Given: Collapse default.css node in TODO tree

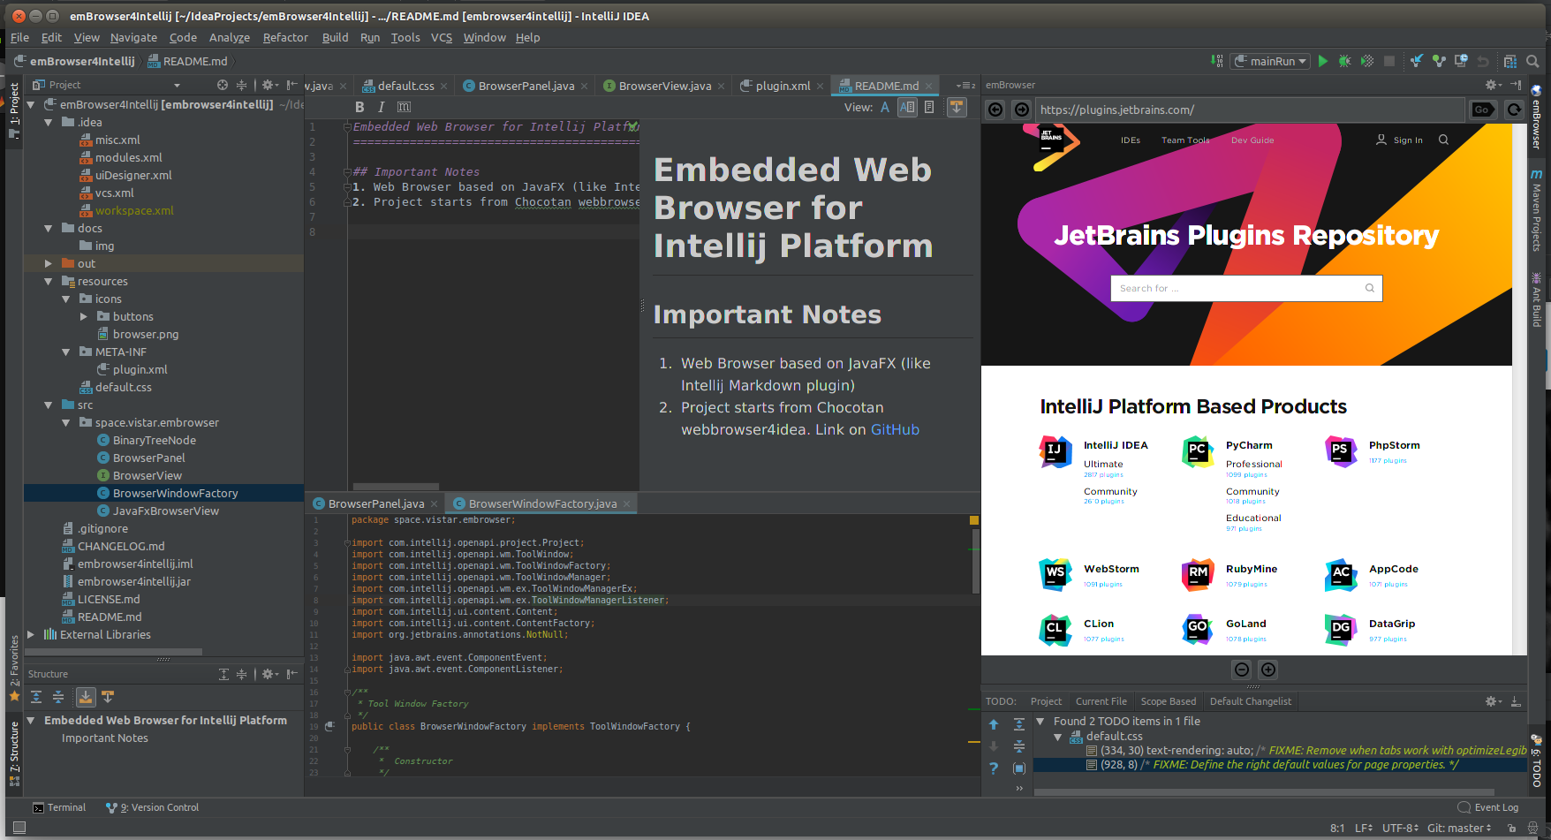Looking at the screenshot, I should pyautogui.click(x=1057, y=737).
